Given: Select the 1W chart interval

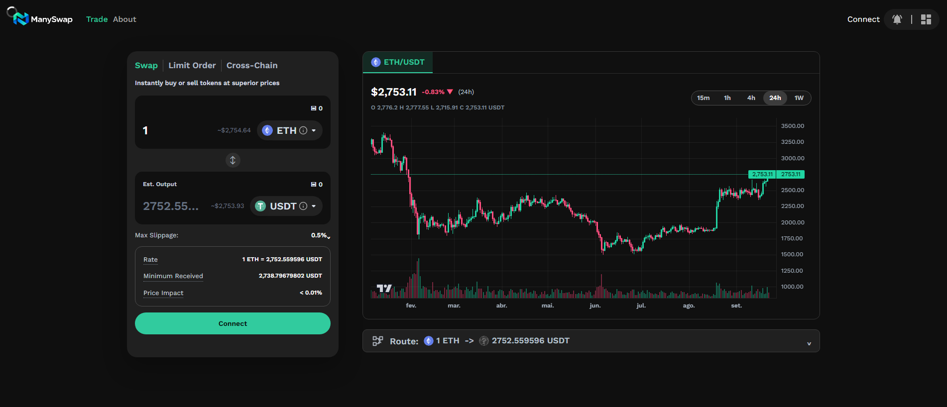Looking at the screenshot, I should (799, 98).
